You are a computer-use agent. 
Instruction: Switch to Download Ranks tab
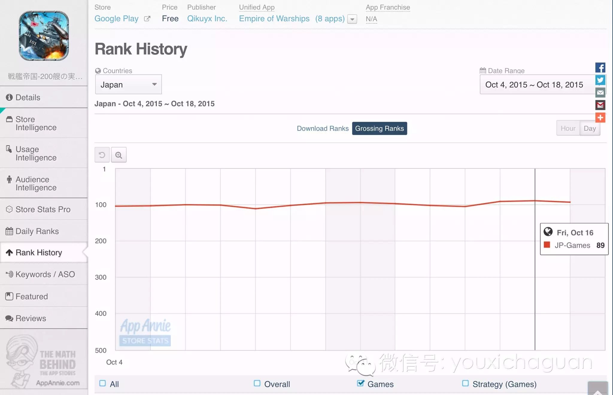click(x=323, y=128)
